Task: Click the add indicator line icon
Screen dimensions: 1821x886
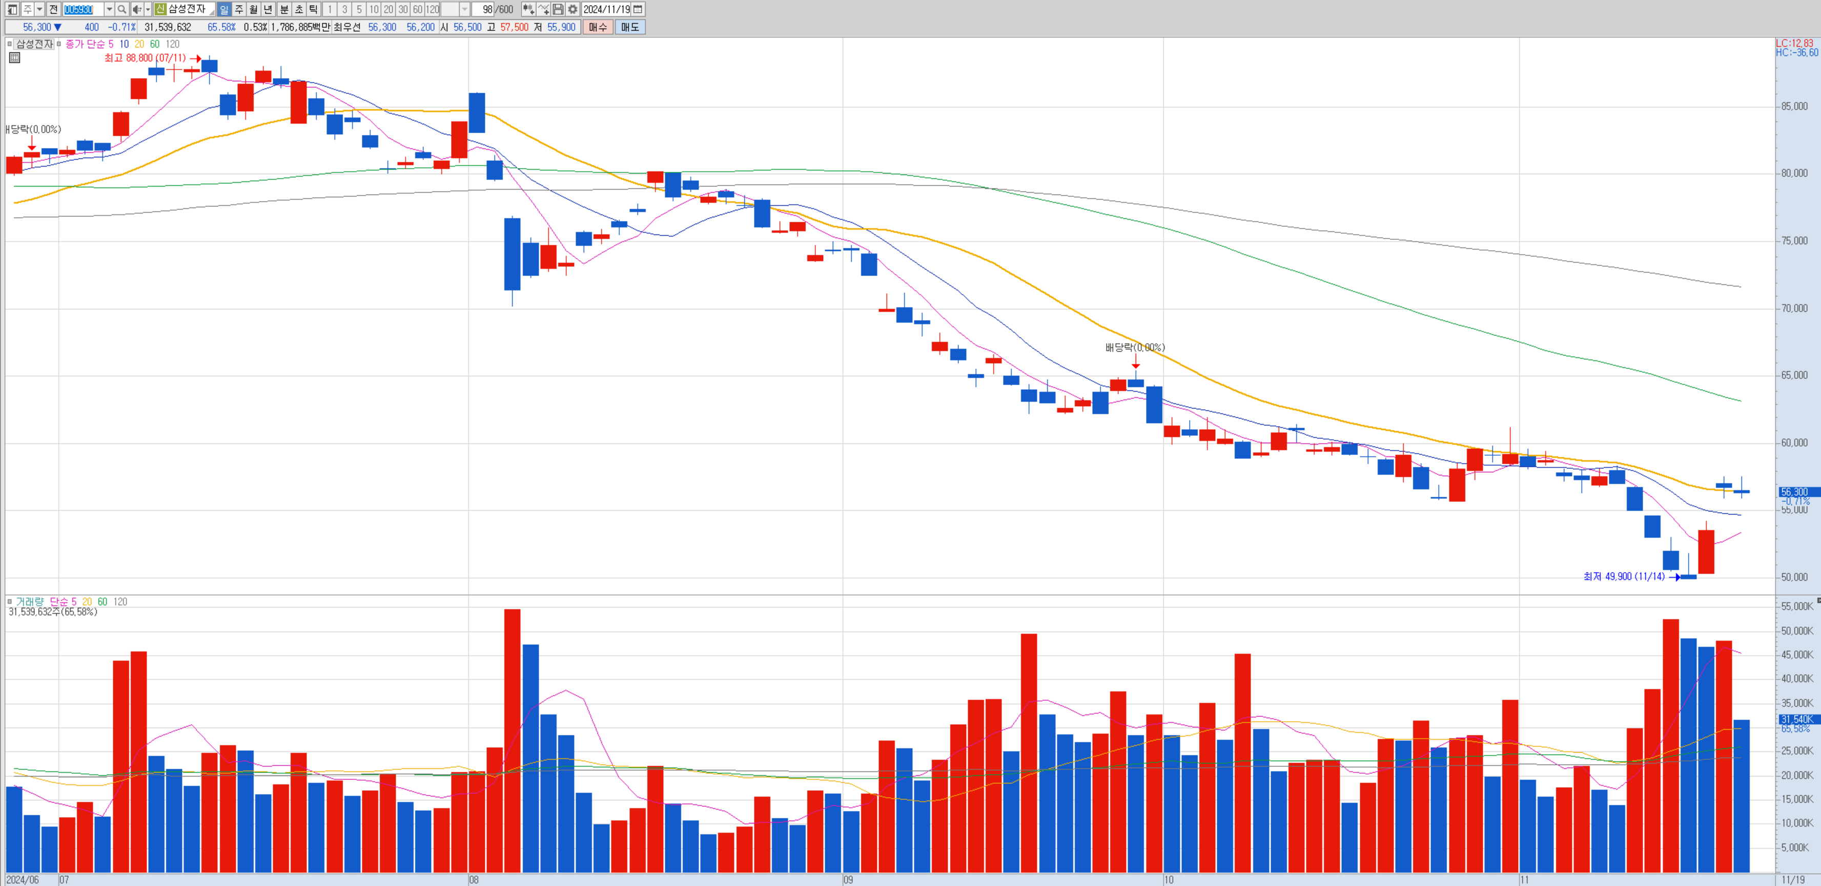Action: pyautogui.click(x=543, y=9)
